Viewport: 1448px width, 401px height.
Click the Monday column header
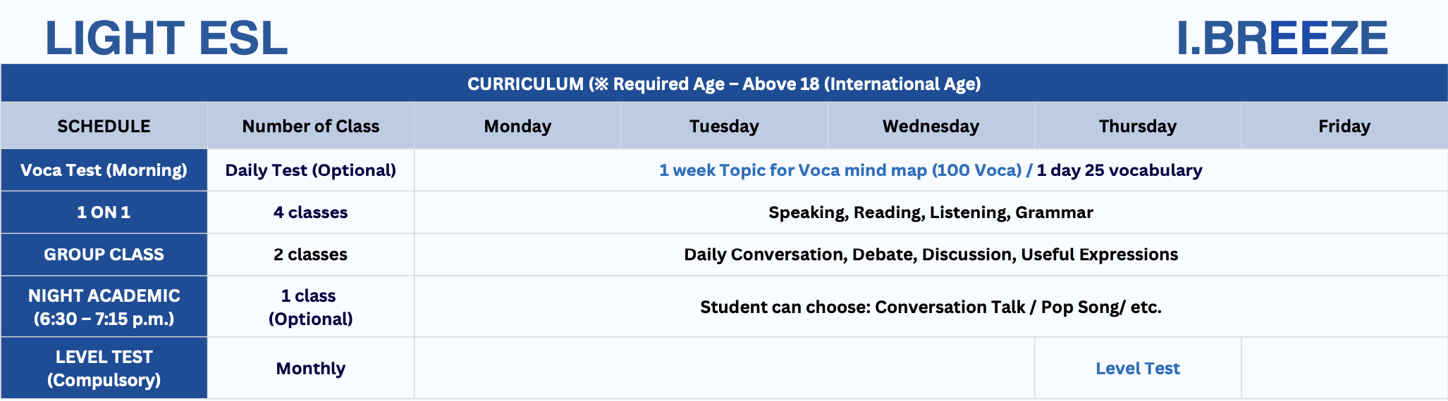[x=517, y=127]
